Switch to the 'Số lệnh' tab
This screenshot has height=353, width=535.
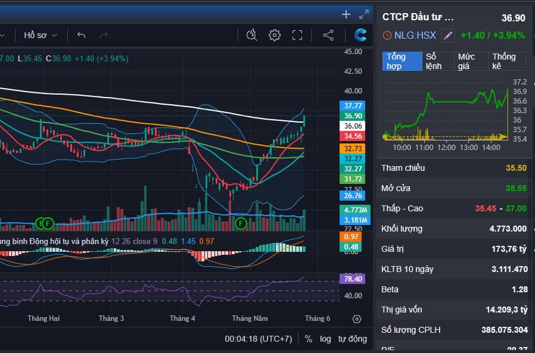point(434,61)
